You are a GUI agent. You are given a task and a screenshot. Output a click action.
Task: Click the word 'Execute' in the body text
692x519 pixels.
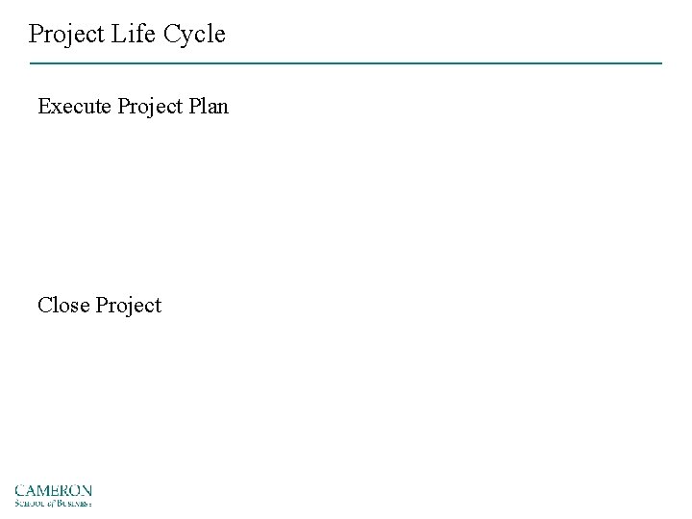click(74, 106)
